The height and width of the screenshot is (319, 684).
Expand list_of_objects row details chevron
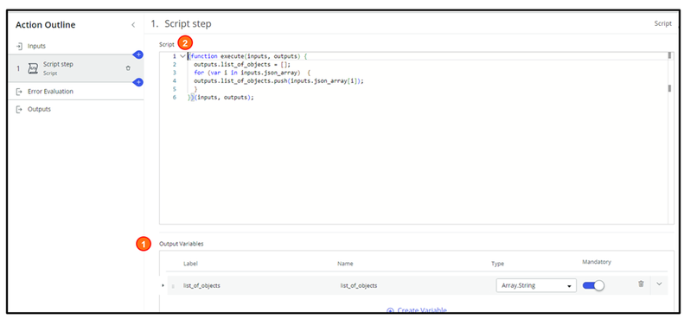coord(659,284)
